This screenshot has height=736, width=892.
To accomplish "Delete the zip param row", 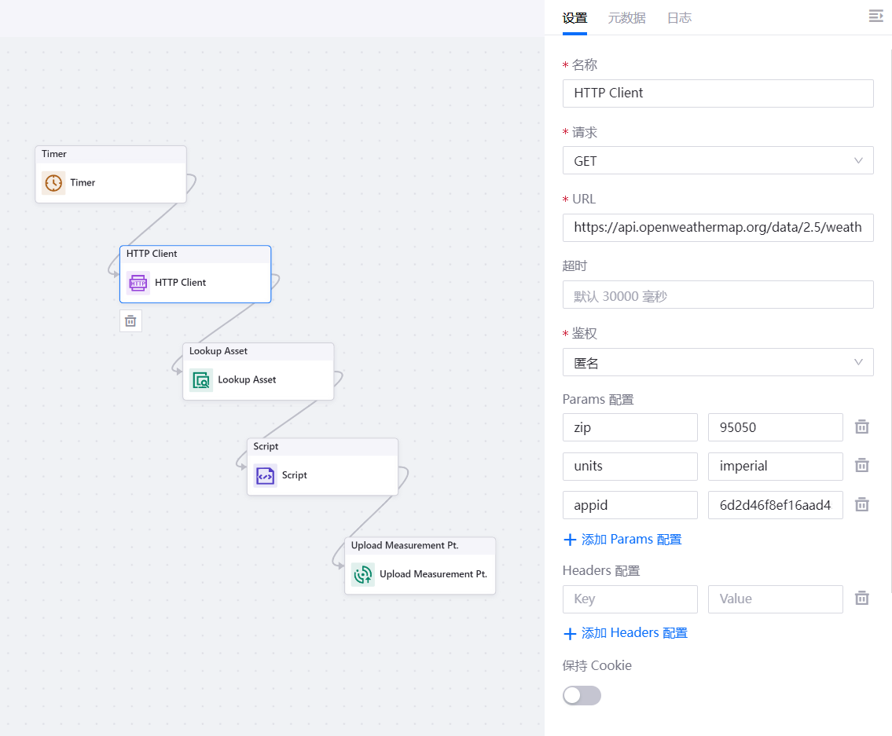I will [x=862, y=427].
